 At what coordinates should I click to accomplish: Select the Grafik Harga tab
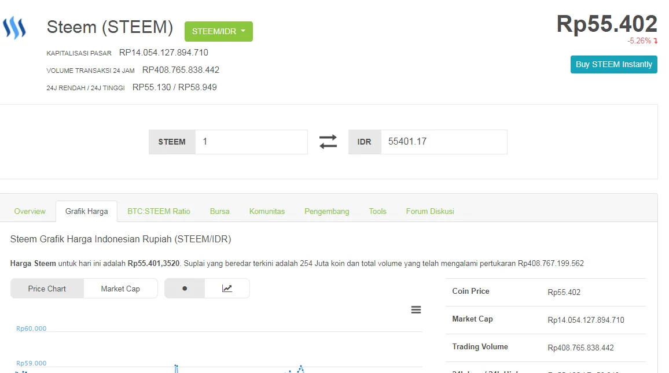(87, 212)
